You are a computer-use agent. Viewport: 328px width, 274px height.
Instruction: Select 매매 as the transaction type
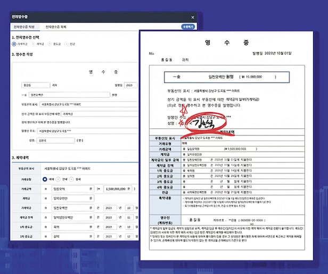click(44, 179)
